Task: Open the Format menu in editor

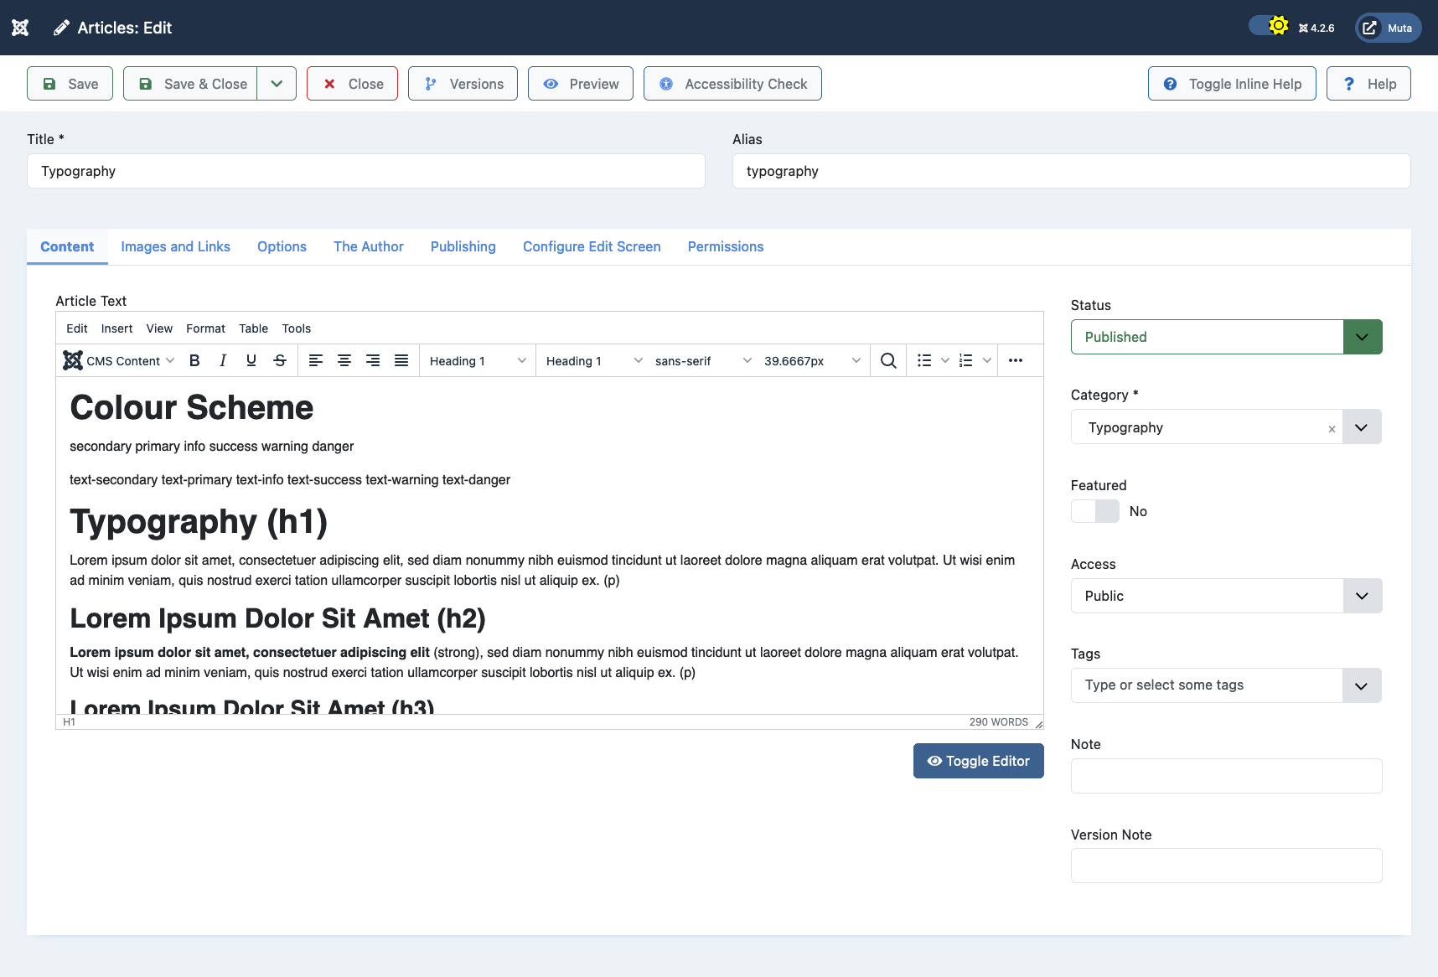Action: pyautogui.click(x=205, y=328)
